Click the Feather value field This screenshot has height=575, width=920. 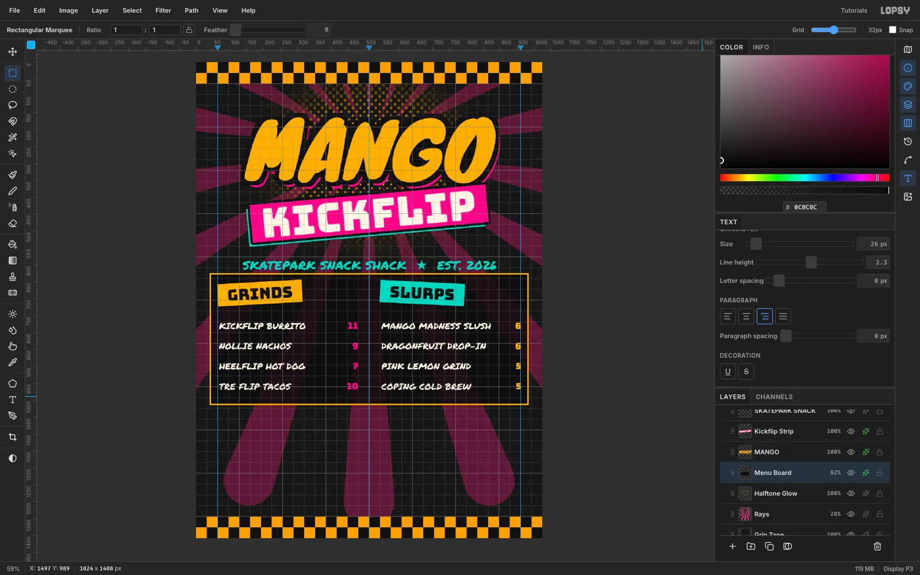319,30
